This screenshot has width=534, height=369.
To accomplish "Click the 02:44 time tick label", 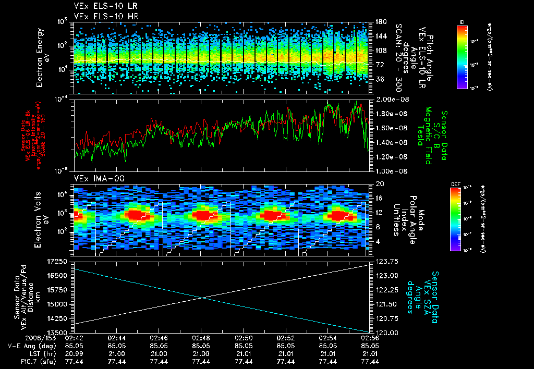I will (x=116, y=338).
